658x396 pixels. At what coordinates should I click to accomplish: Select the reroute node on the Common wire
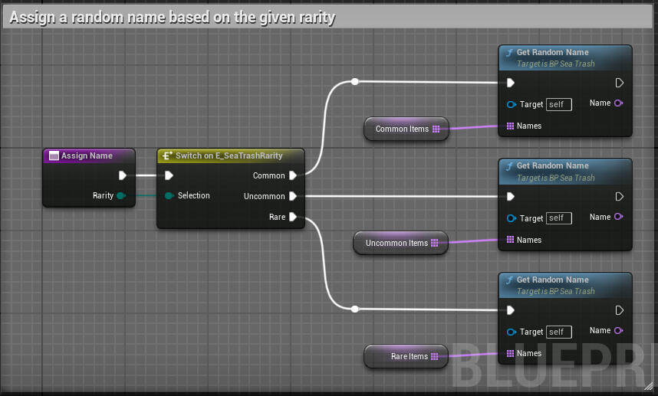tap(354, 81)
